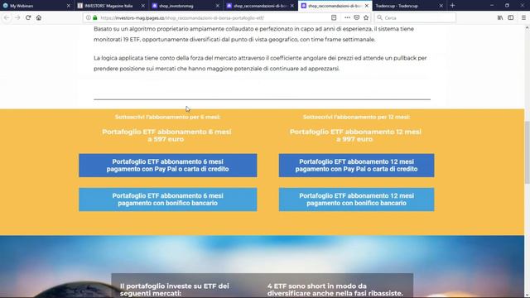This screenshot has width=530, height=298.
Task: Click the Cerca search box
Action: coord(415,17)
